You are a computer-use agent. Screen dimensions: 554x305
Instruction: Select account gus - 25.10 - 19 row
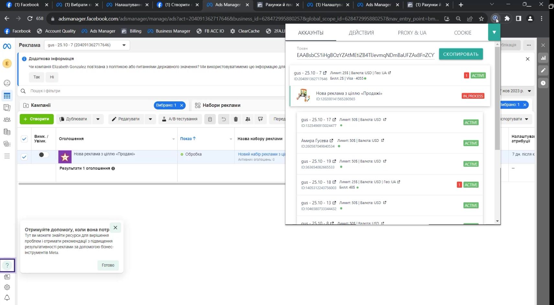coord(390,164)
